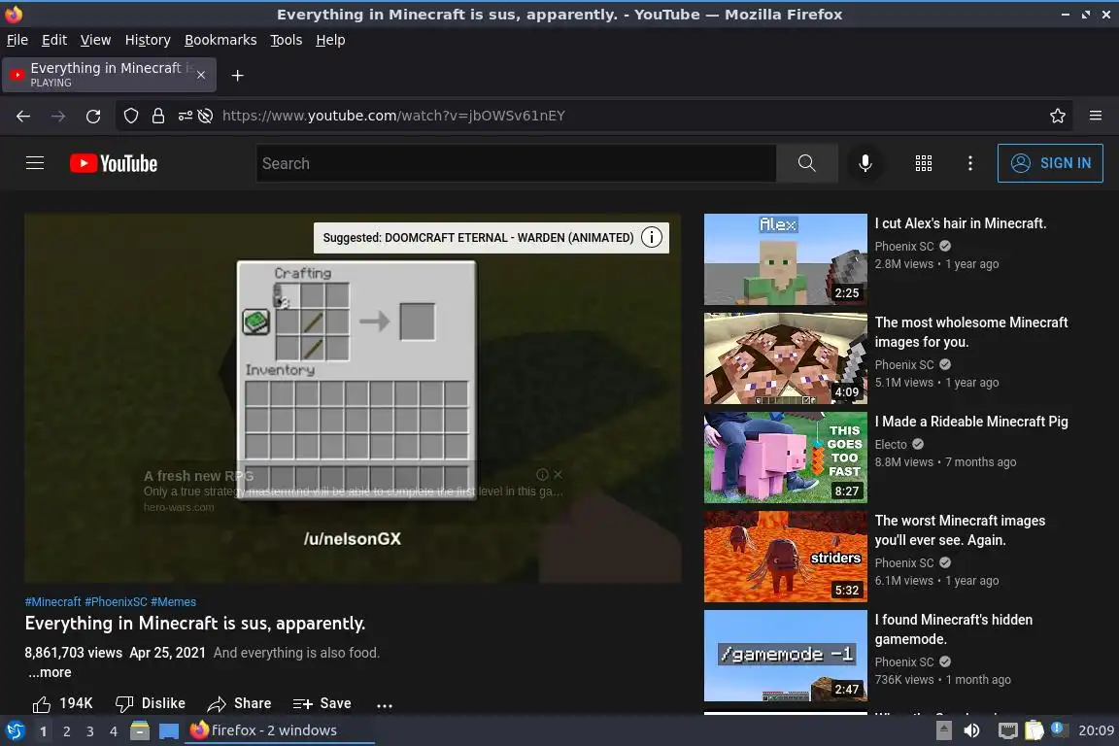Open the clipboard tray icon
This screenshot has width=1119, height=746.
click(x=1034, y=730)
